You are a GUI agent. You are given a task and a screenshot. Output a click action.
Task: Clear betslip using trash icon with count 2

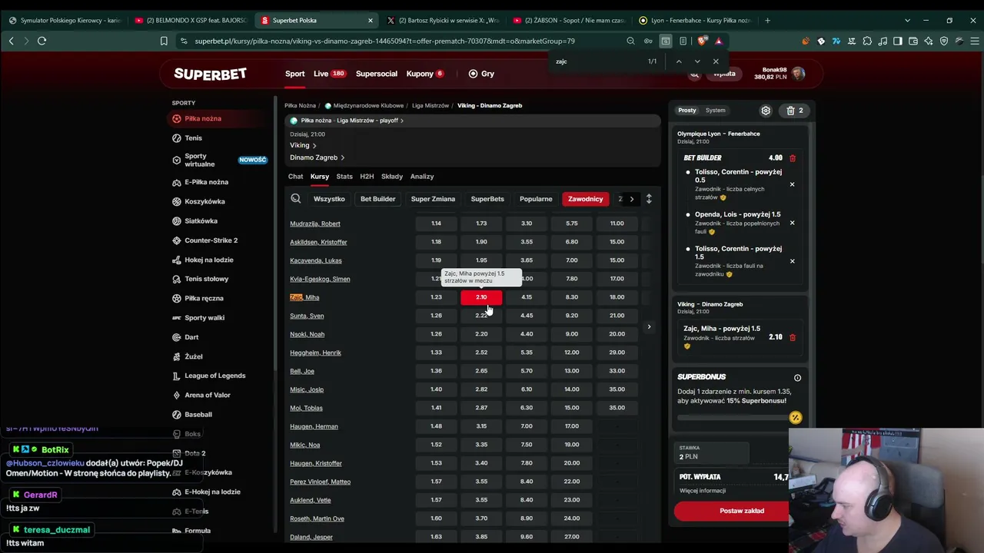[x=795, y=111]
